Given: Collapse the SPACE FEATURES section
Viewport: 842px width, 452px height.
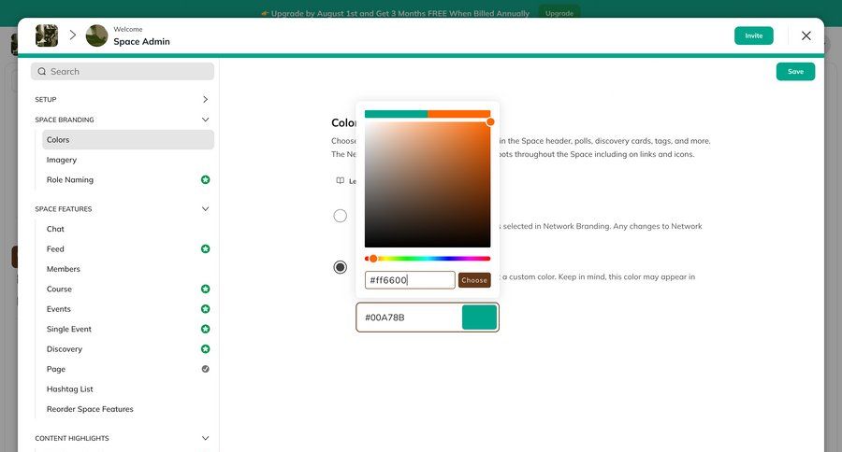Looking at the screenshot, I should pos(123,208).
